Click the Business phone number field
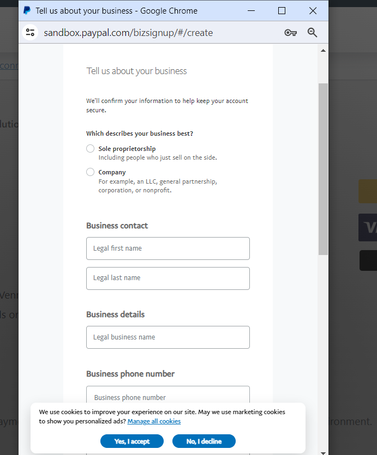Screen dimensions: 377x455 (x=167, y=396)
